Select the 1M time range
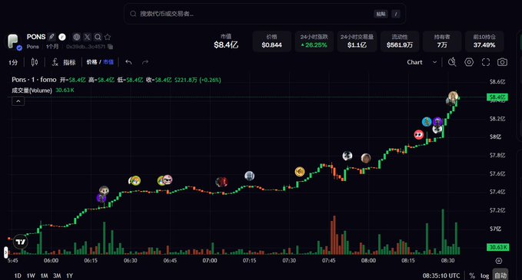The image size is (522, 280). tap(44, 275)
